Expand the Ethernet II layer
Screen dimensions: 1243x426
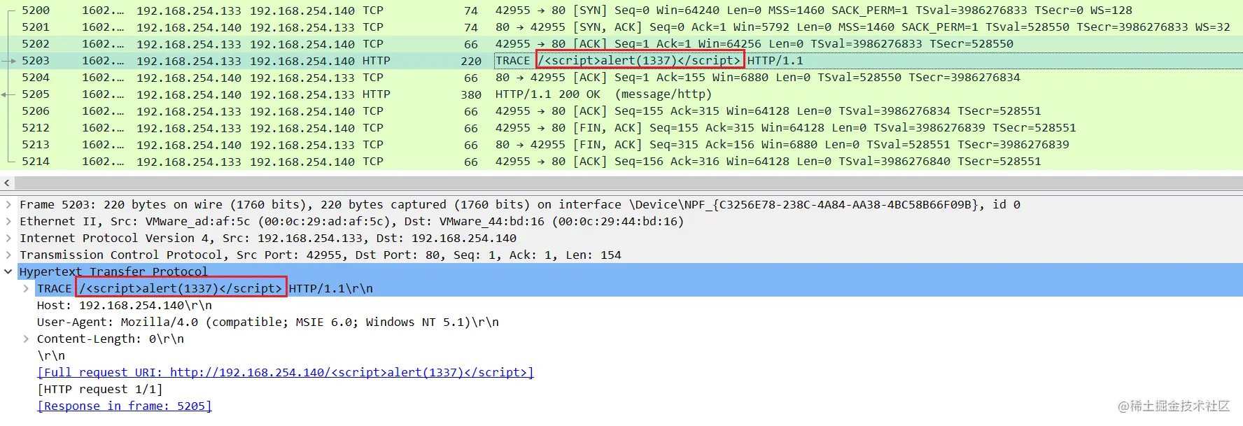coord(8,222)
